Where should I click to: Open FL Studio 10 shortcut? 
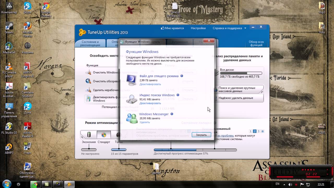click(9, 128)
